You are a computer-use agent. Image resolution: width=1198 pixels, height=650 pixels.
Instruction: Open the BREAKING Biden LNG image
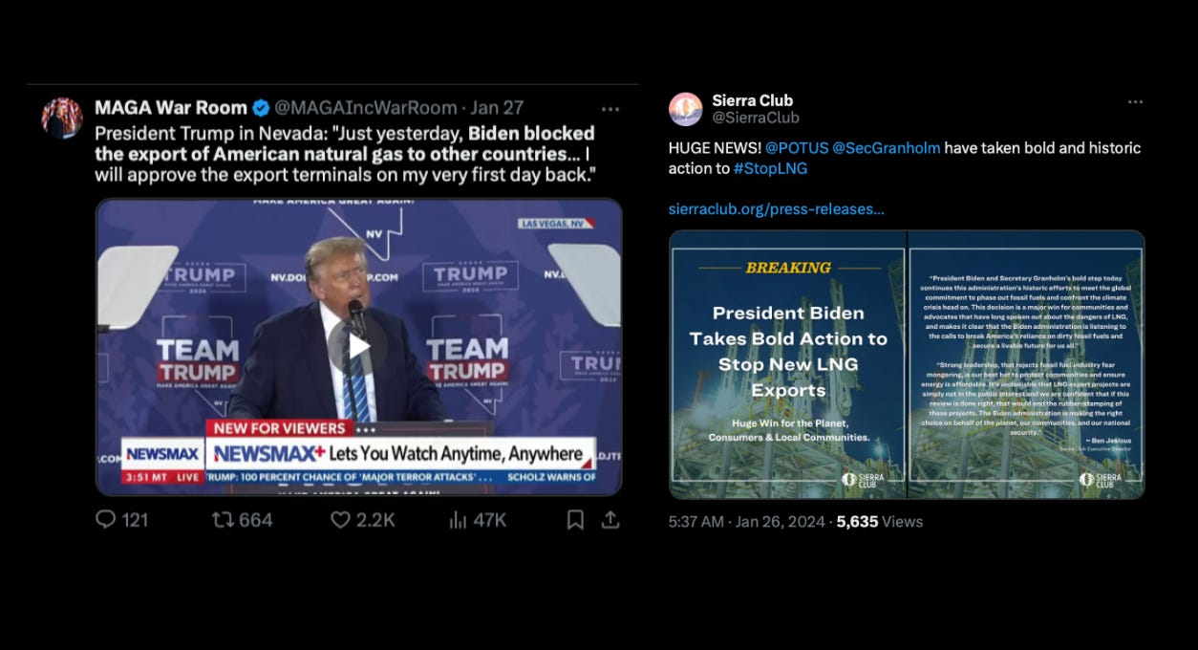(787, 364)
